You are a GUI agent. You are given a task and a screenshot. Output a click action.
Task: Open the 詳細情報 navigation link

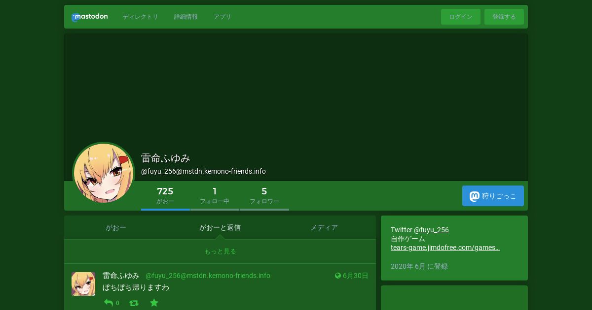pyautogui.click(x=186, y=17)
